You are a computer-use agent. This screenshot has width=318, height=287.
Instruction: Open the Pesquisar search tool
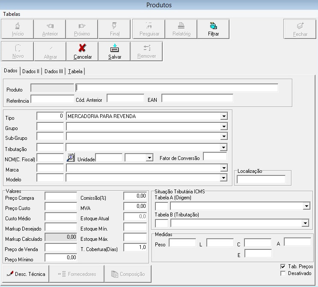(149, 29)
